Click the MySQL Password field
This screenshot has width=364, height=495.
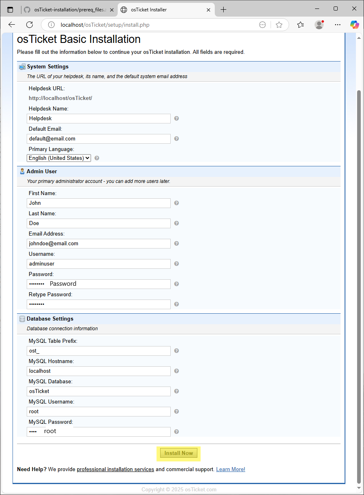click(x=99, y=432)
